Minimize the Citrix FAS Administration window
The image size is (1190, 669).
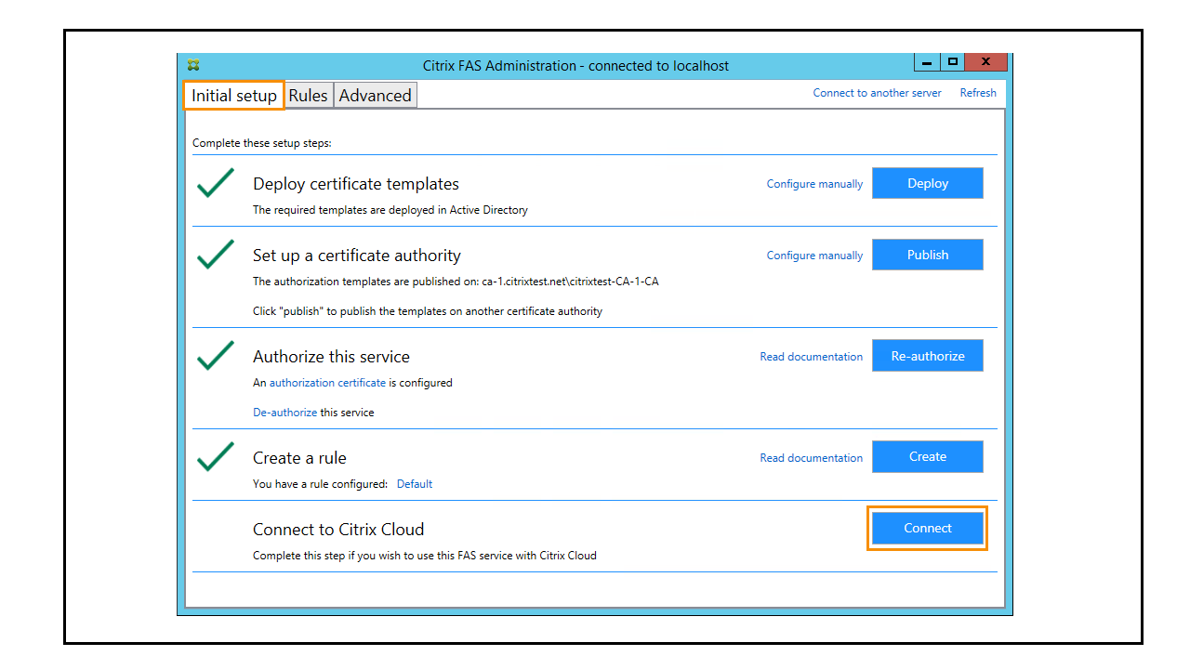point(927,62)
